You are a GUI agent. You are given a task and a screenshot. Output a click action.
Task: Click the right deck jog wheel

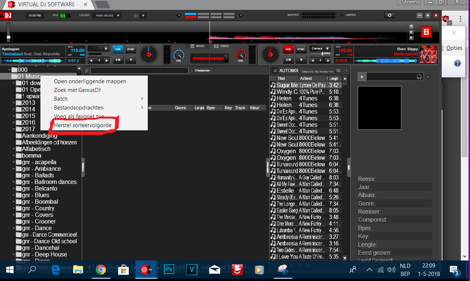point(270,54)
